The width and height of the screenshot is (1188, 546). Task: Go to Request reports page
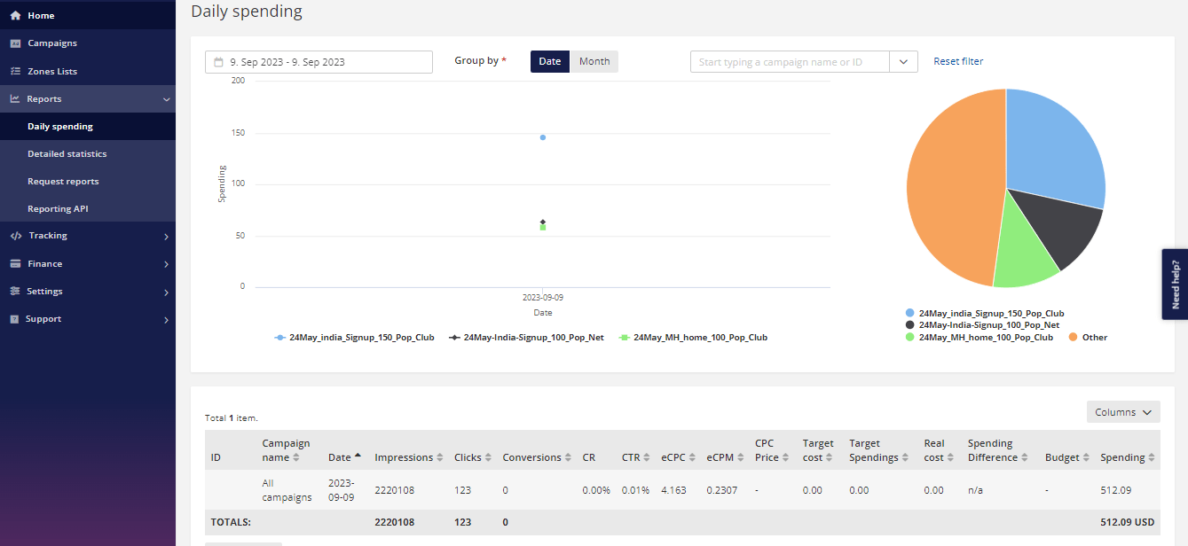63,182
